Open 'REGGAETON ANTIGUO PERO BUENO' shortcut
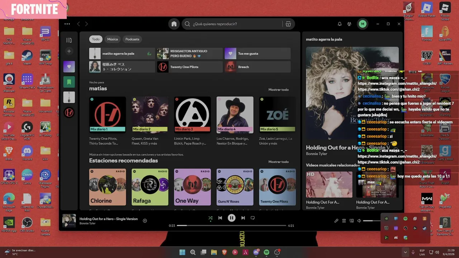 pos(190,54)
